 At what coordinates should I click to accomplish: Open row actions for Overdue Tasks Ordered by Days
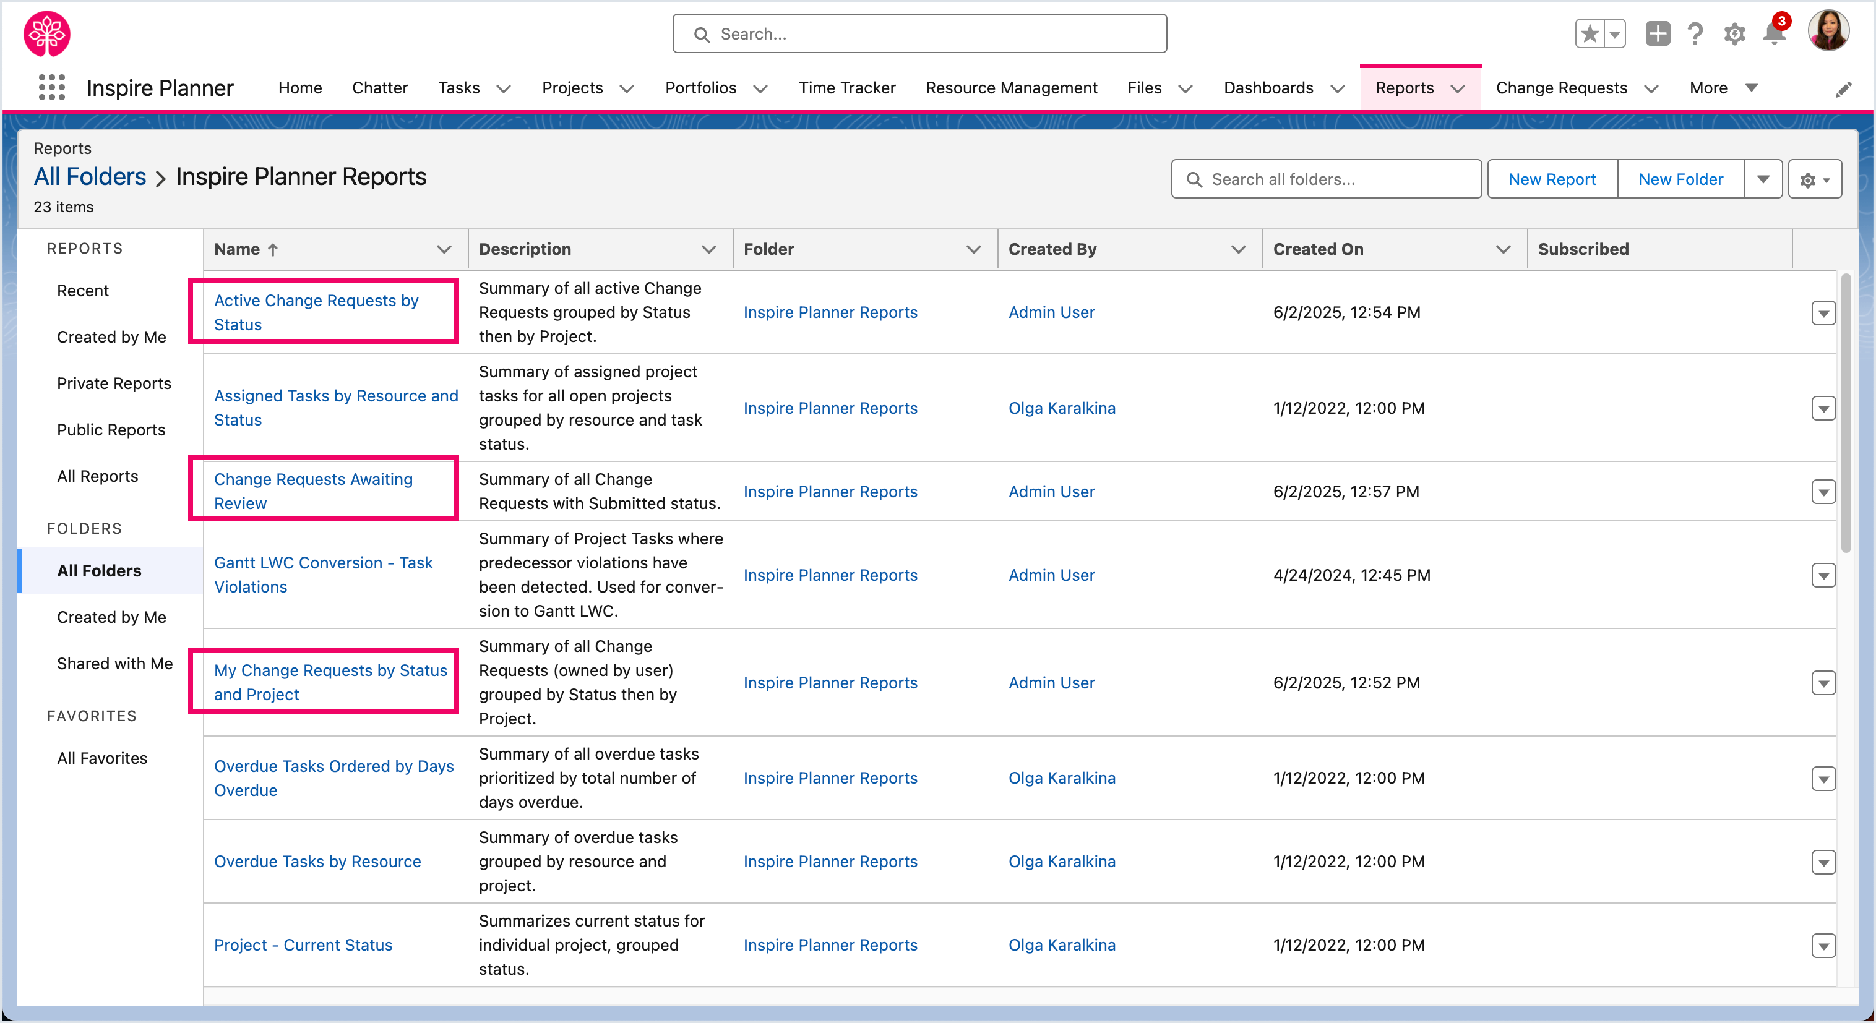click(x=1823, y=778)
